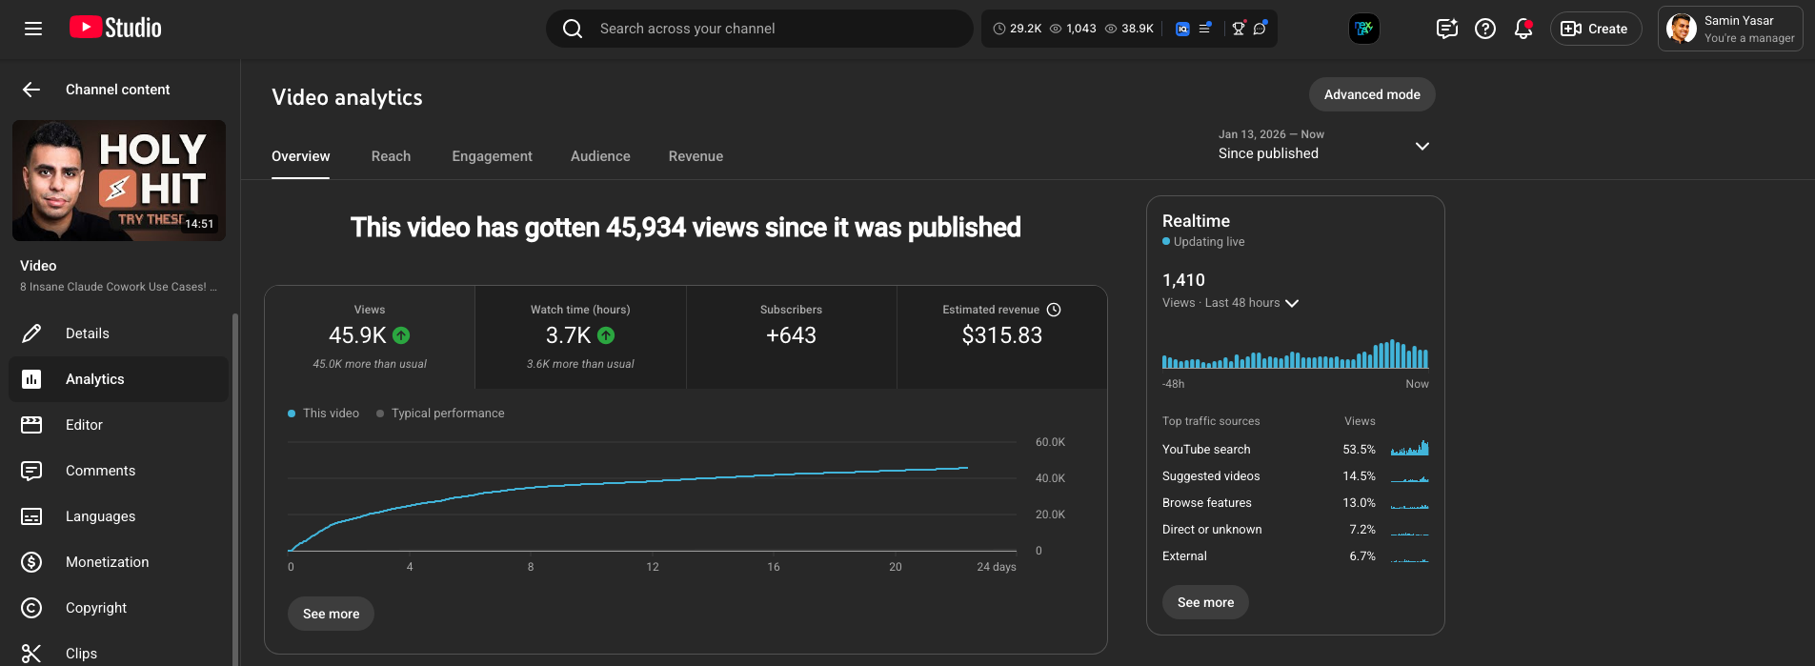The image size is (1815, 666).
Task: Select the Watch time (hours) card
Action: tap(580, 337)
